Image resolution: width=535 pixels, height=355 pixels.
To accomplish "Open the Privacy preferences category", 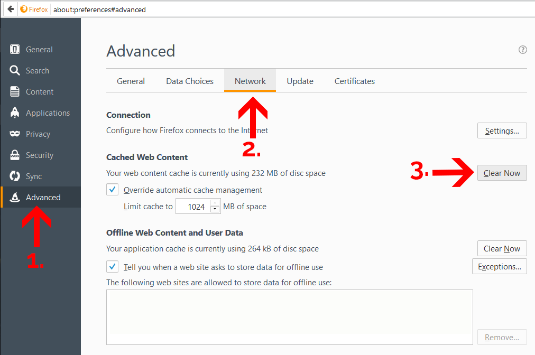I will tap(41, 134).
